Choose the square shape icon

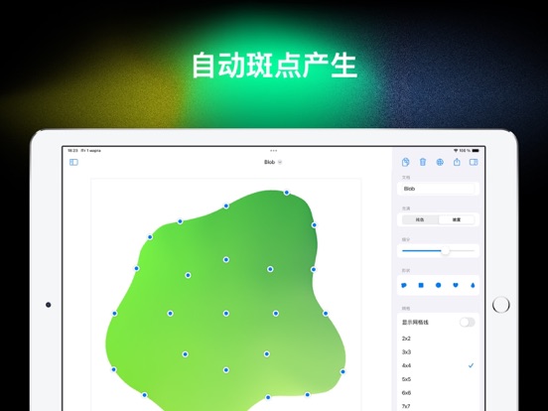[421, 285]
